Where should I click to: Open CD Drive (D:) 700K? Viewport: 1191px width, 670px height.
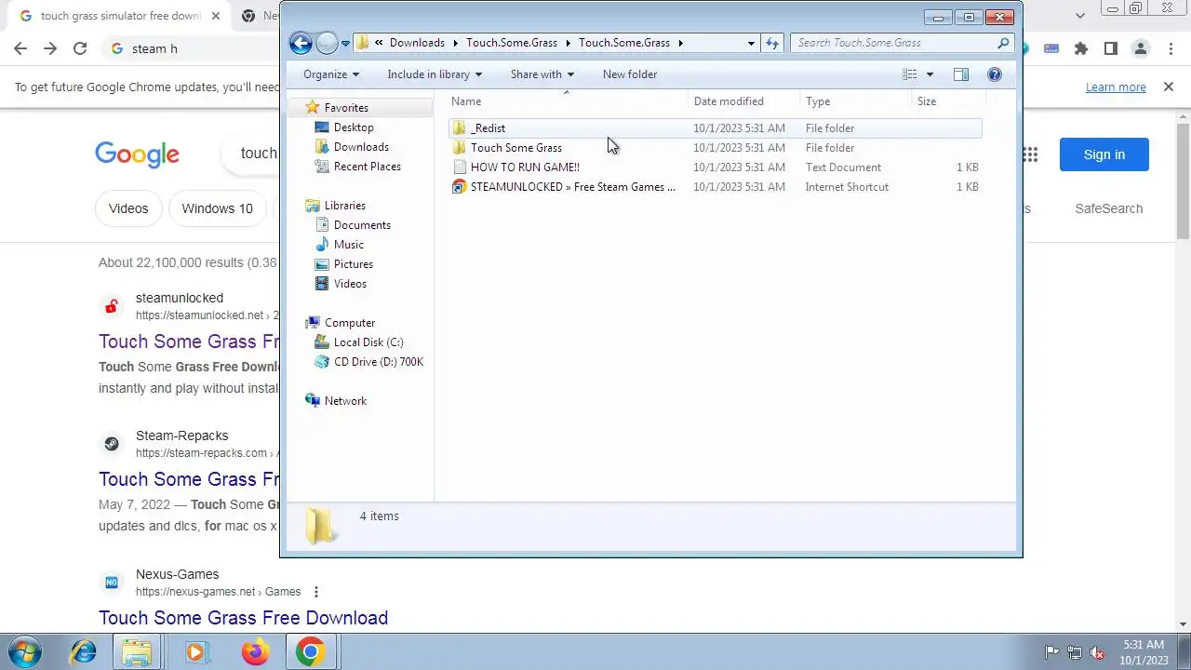pos(378,362)
